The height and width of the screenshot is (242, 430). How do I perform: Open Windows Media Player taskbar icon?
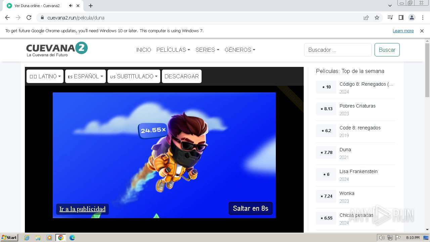(x=49, y=238)
